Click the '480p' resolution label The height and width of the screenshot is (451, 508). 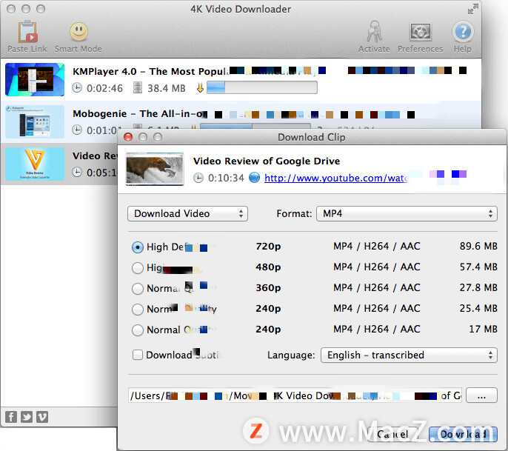[x=268, y=267]
